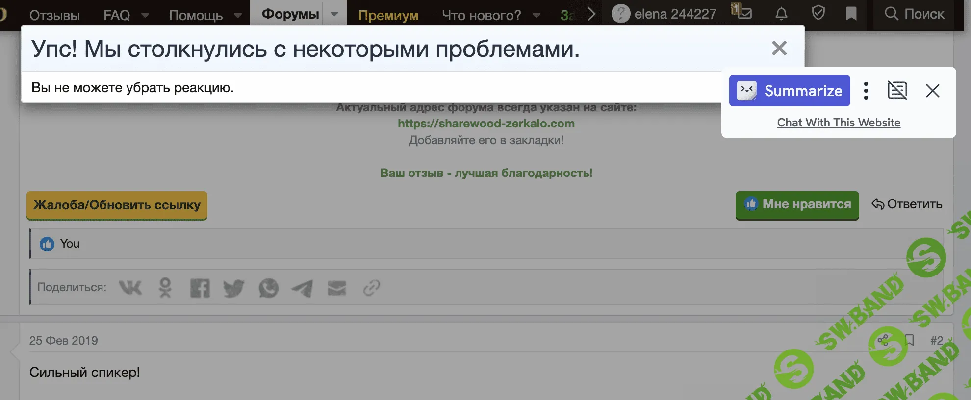Image resolution: width=971 pixels, height=400 pixels.
Task: Click the VK share icon
Action: pos(130,288)
